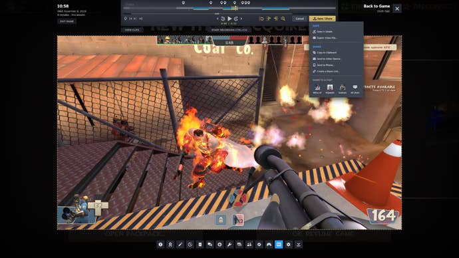459x258 pixels.
Task: Open the circular web browser icon in toolbar
Action: [220, 244]
